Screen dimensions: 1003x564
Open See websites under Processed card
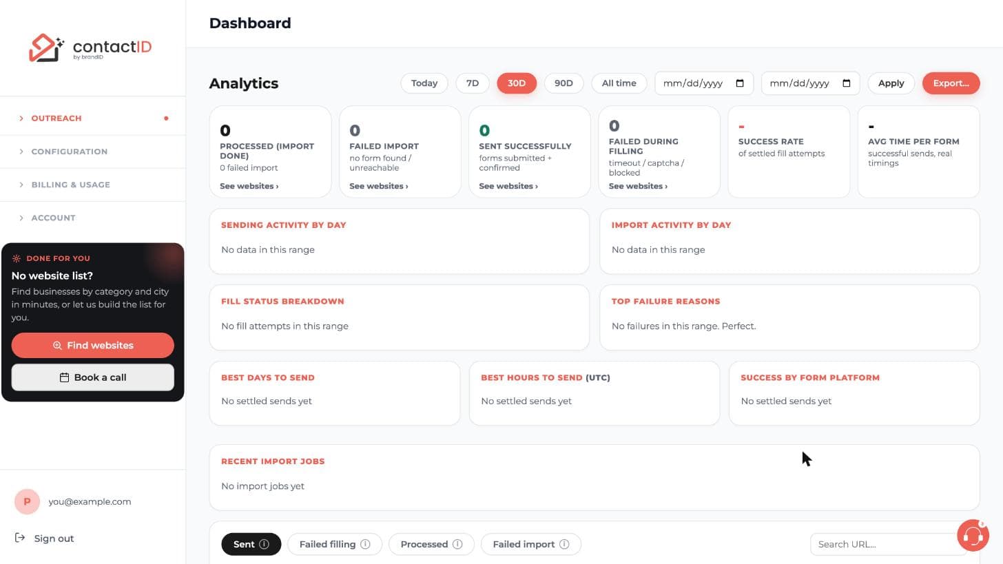click(249, 186)
